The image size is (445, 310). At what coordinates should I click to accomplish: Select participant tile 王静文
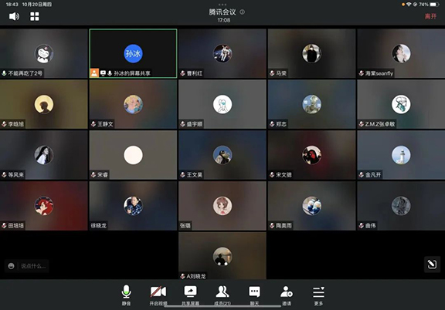pos(133,104)
